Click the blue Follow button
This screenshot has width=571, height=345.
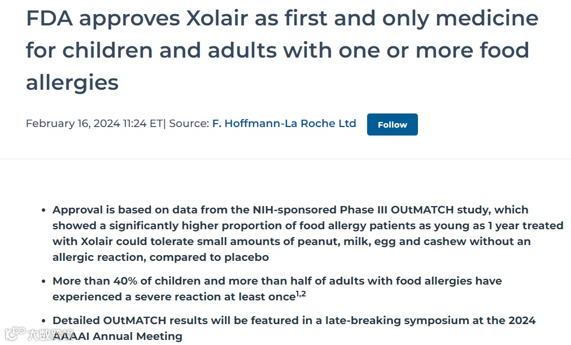[x=392, y=125]
